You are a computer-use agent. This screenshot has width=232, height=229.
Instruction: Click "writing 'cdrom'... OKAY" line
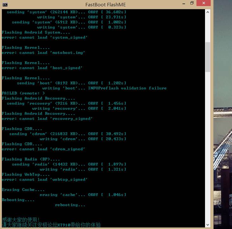83,139
